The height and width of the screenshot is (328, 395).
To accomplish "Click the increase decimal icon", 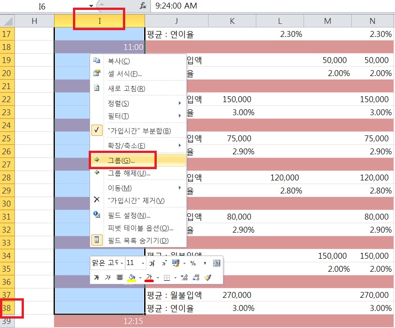I will click(x=184, y=278).
